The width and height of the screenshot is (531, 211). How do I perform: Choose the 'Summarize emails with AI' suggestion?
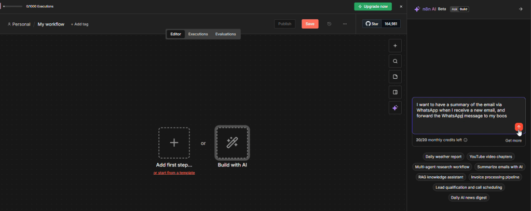(x=500, y=167)
